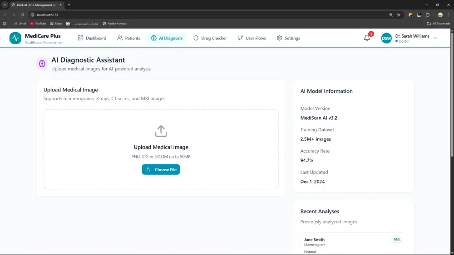Click the large upload arrow icon
The width and height of the screenshot is (454, 255).
click(161, 131)
